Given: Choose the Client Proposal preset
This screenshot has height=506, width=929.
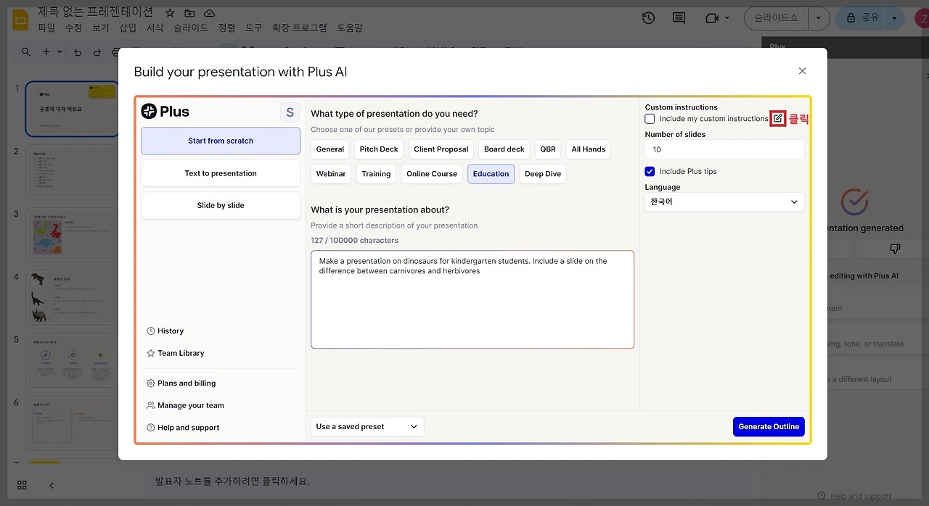Looking at the screenshot, I should [441, 149].
